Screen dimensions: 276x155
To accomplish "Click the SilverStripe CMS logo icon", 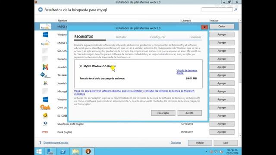I will [x=45, y=124].
